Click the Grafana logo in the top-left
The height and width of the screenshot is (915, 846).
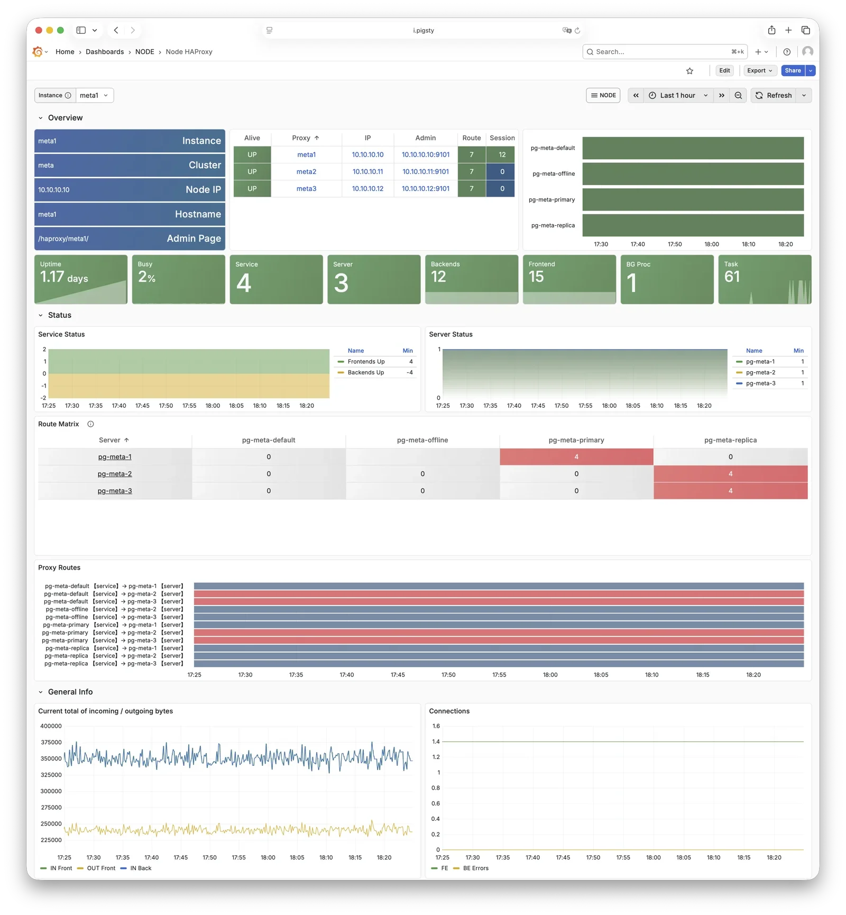pyautogui.click(x=38, y=51)
